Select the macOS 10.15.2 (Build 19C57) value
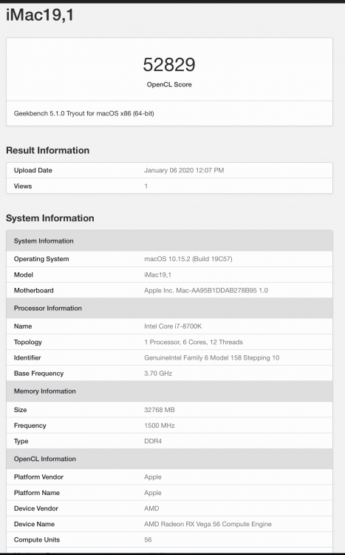345x555 pixels. tap(188, 259)
